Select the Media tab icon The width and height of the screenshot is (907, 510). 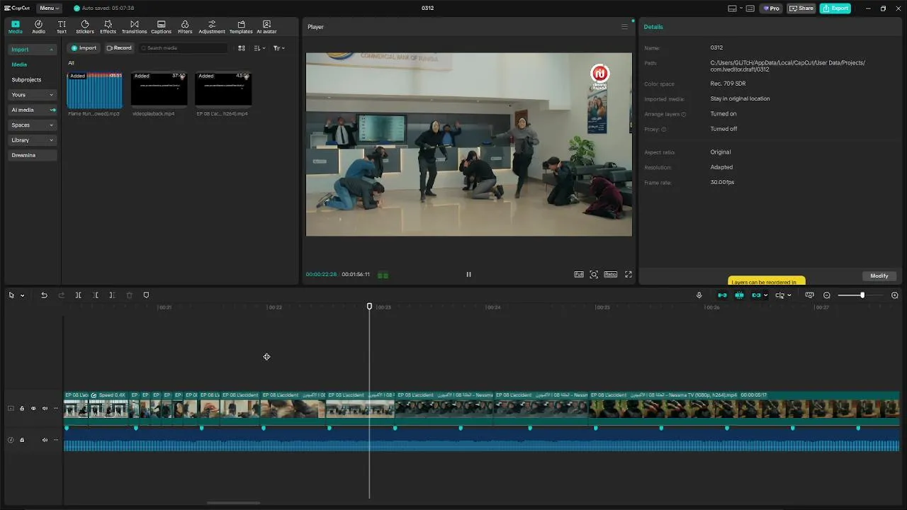(15, 27)
